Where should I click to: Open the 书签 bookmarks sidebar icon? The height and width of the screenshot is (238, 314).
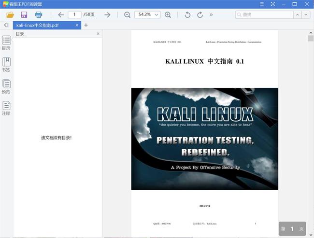point(6,65)
